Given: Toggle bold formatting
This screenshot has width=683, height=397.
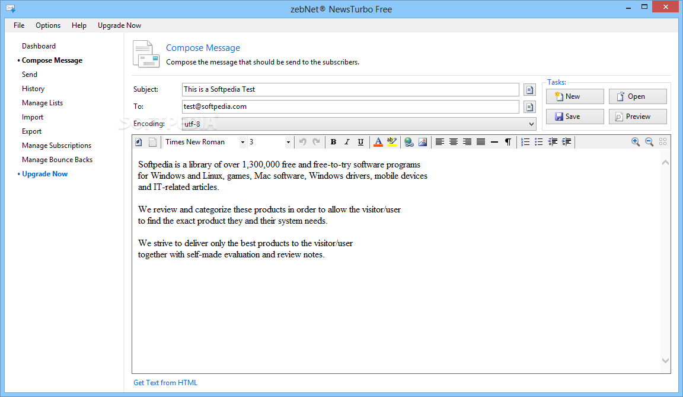Looking at the screenshot, I should point(334,142).
